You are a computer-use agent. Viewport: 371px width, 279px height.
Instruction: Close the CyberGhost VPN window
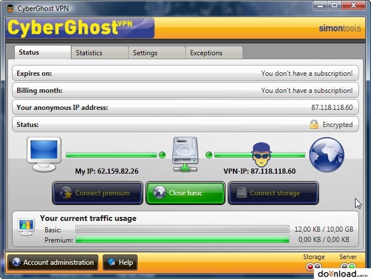[353, 6]
